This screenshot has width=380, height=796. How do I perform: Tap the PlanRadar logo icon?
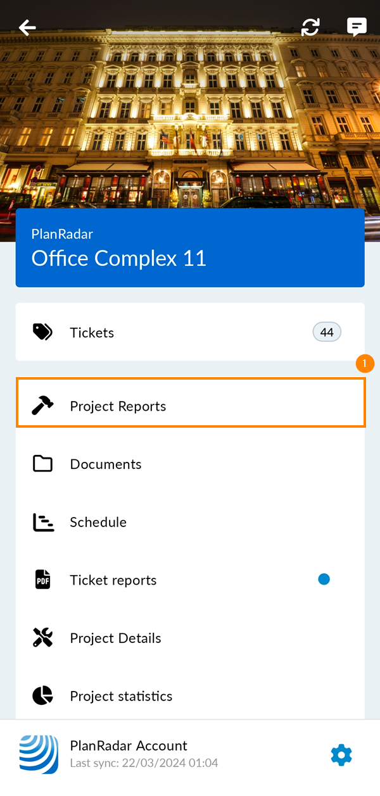click(39, 754)
